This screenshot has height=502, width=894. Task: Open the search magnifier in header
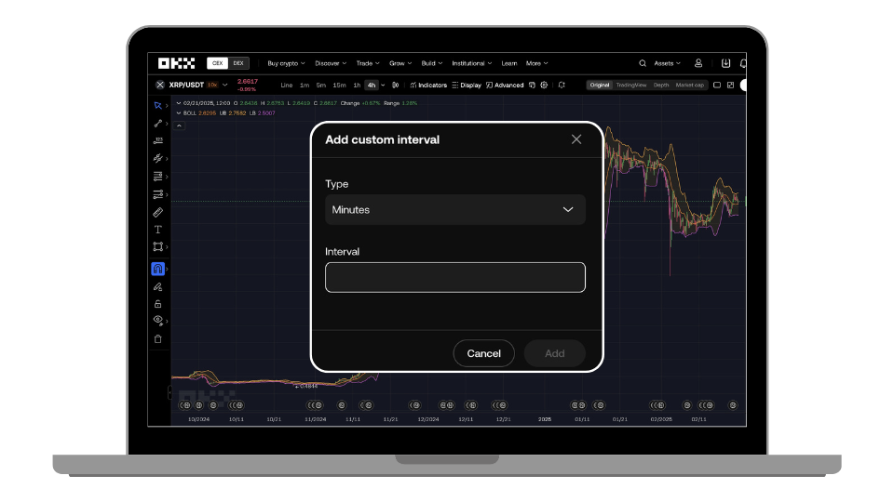click(x=643, y=63)
